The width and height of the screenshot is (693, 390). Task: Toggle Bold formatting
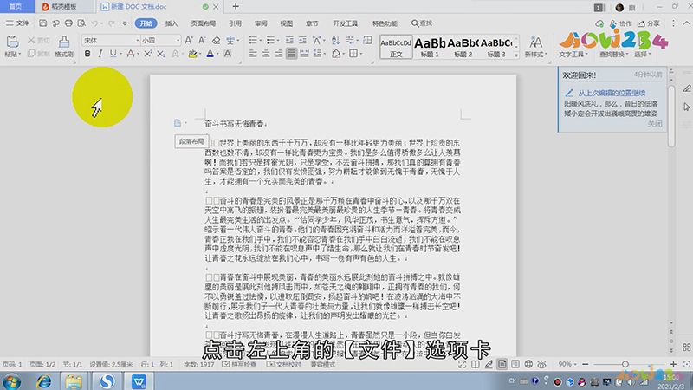point(87,54)
